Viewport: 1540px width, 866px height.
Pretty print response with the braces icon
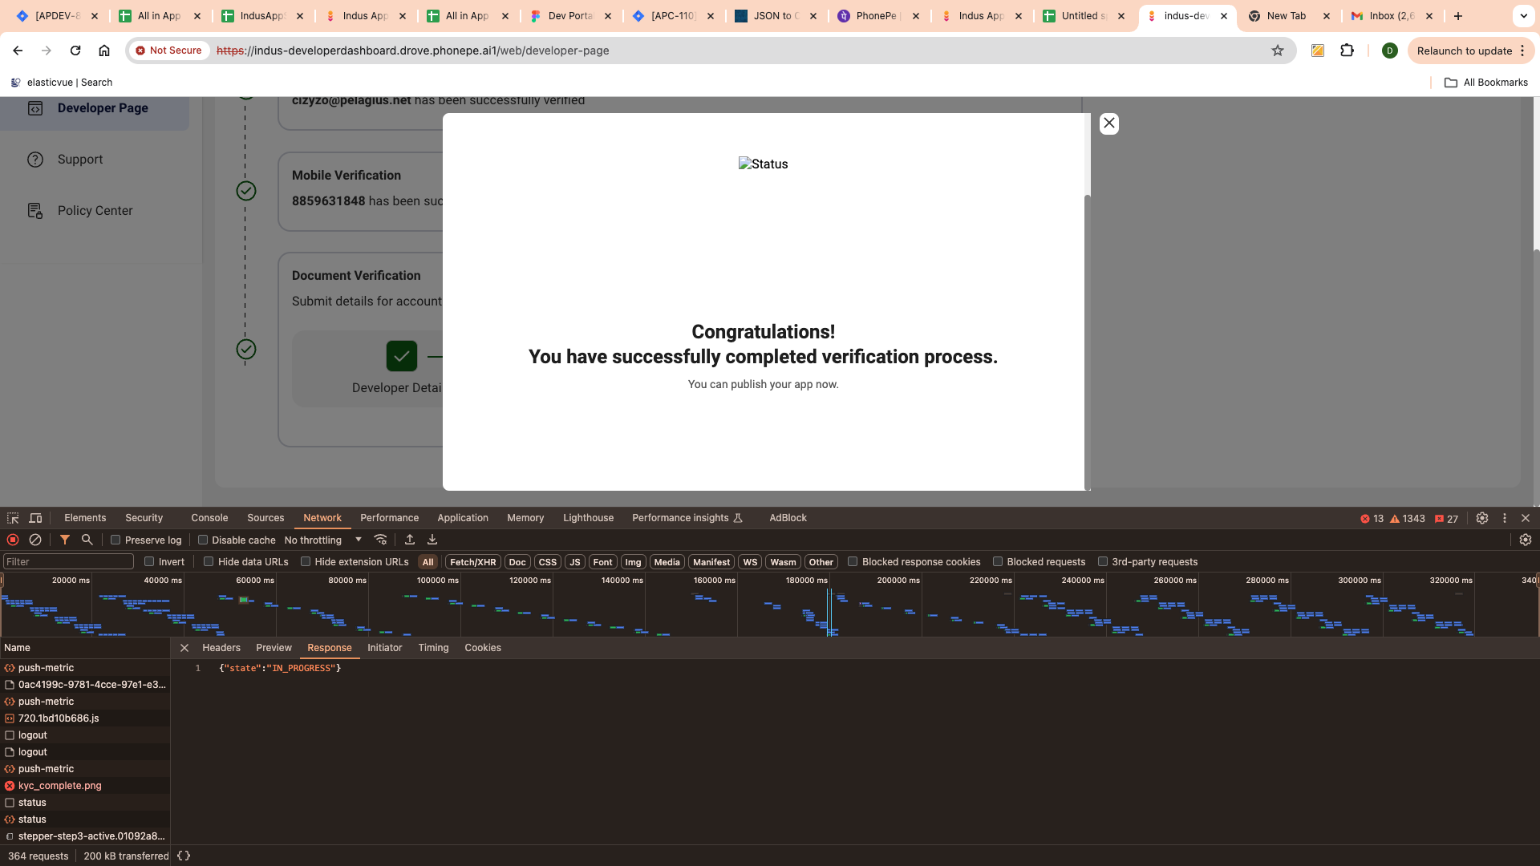click(184, 856)
